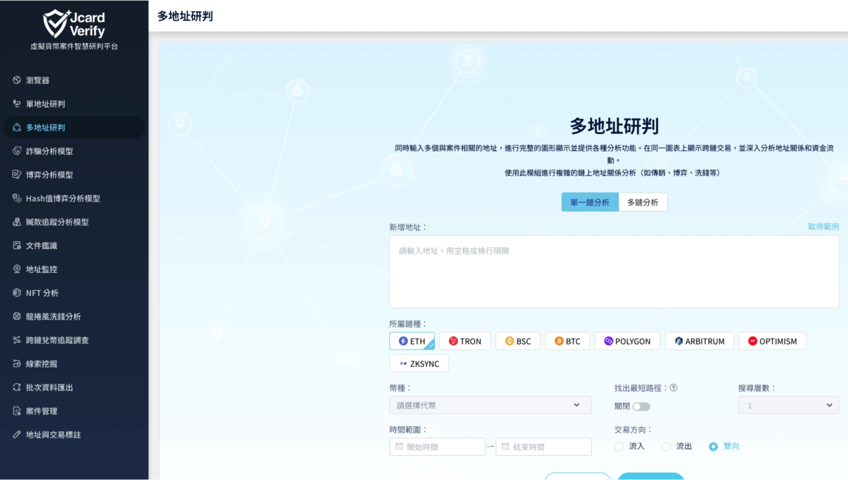Image resolution: width=848 pixels, height=480 pixels.
Task: Select the 流出 radio button
Action: coord(666,447)
